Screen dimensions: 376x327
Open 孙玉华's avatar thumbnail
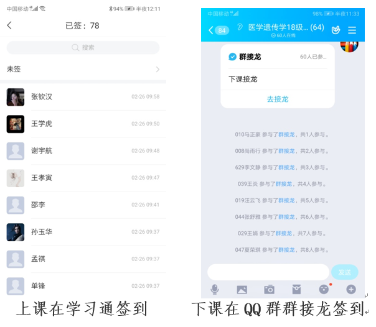(x=16, y=233)
